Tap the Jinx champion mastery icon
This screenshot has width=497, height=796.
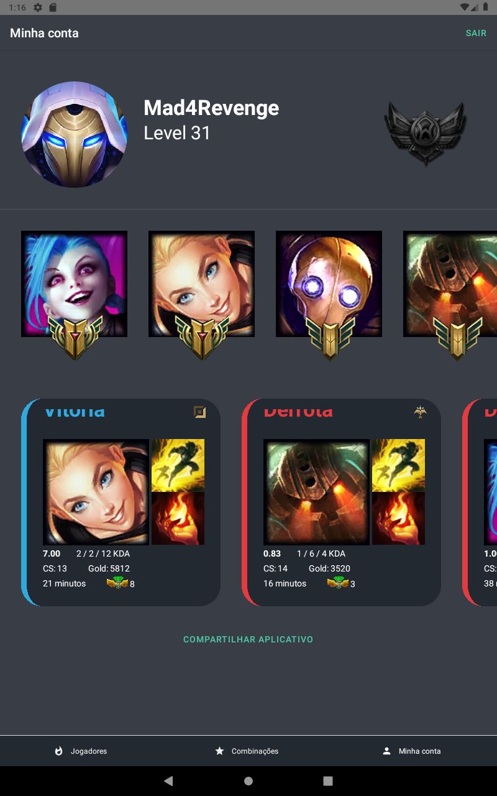(75, 284)
